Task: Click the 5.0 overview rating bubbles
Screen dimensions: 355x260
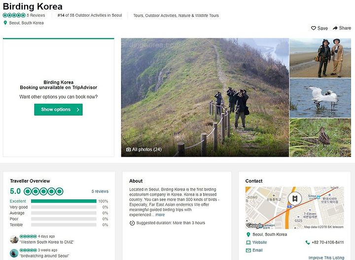Action: (x=43, y=191)
